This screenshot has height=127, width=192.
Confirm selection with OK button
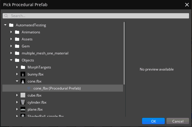153,121
